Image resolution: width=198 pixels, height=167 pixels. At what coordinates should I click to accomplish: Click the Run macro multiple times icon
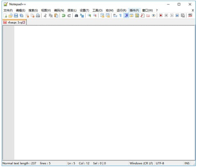177,16
